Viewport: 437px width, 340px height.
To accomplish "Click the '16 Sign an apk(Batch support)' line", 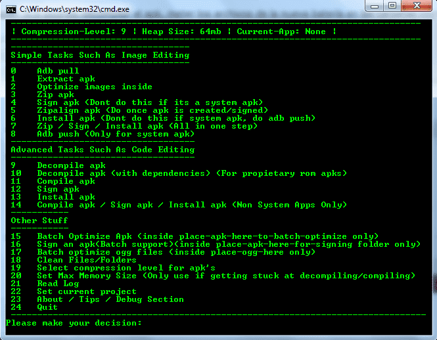I will pyautogui.click(x=216, y=244).
